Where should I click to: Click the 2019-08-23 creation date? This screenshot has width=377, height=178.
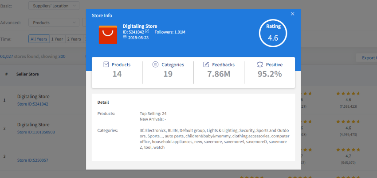coord(138,38)
